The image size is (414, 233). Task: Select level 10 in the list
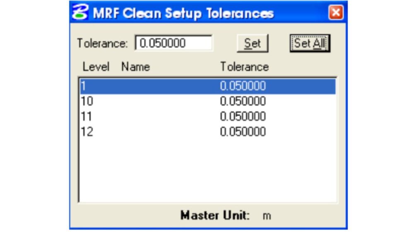87,101
